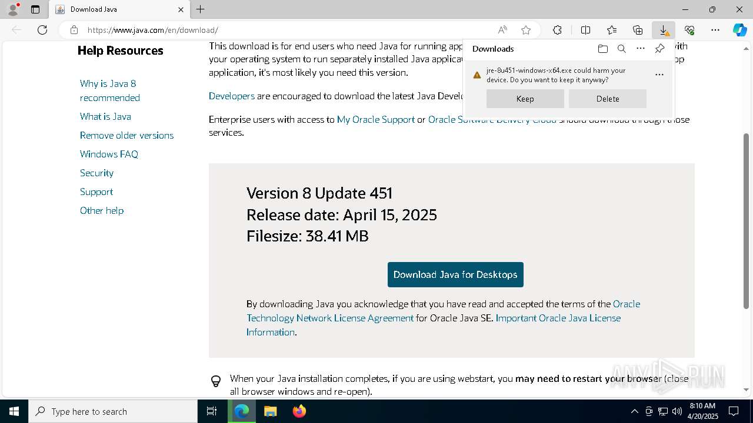This screenshot has width=753, height=423.
Task: Keep the jre-8u451 download
Action: pos(525,99)
